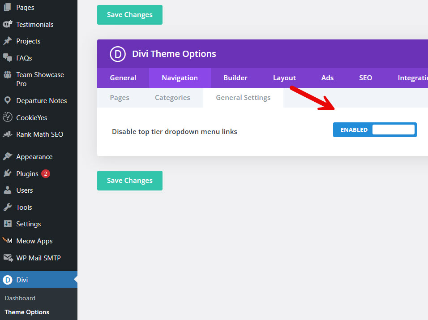Click the Pages sidebar icon
This screenshot has height=320, width=428.
tap(7, 7)
